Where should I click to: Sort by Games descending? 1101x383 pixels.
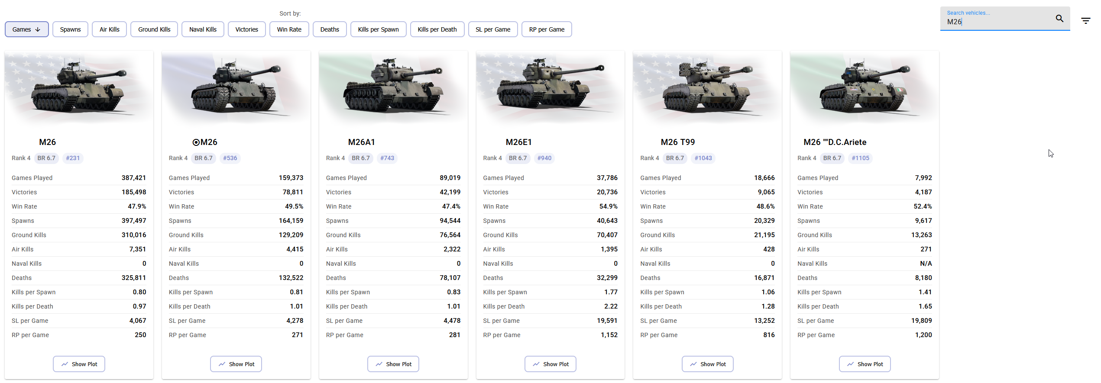point(27,29)
